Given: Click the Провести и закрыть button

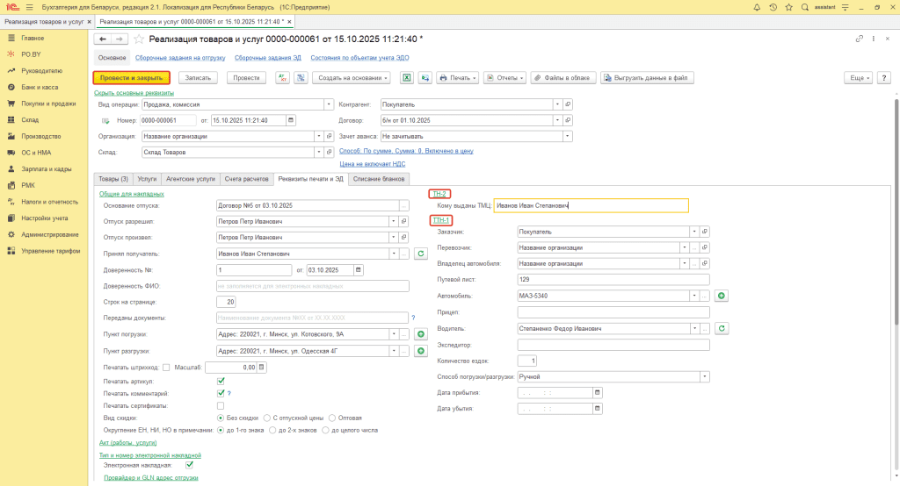Looking at the screenshot, I should pyautogui.click(x=131, y=77).
